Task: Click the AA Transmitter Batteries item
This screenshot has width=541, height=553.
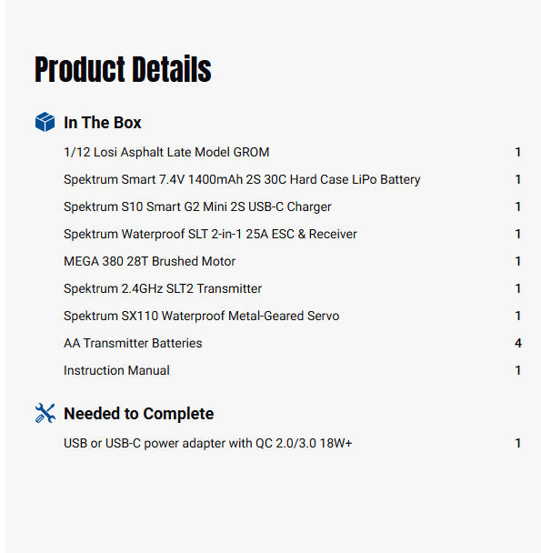Action: [x=133, y=343]
